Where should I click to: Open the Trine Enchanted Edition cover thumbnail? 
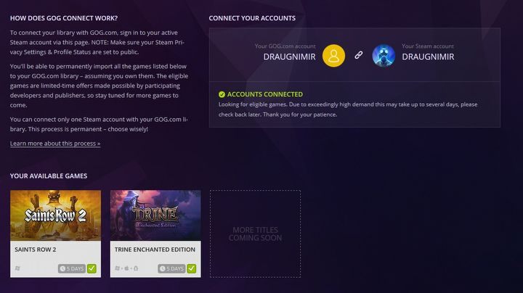tap(155, 215)
